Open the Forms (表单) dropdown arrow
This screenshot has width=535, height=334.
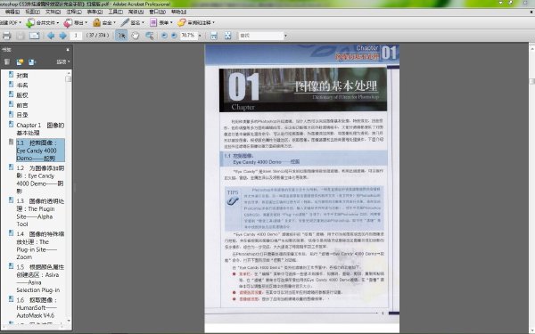point(171,23)
